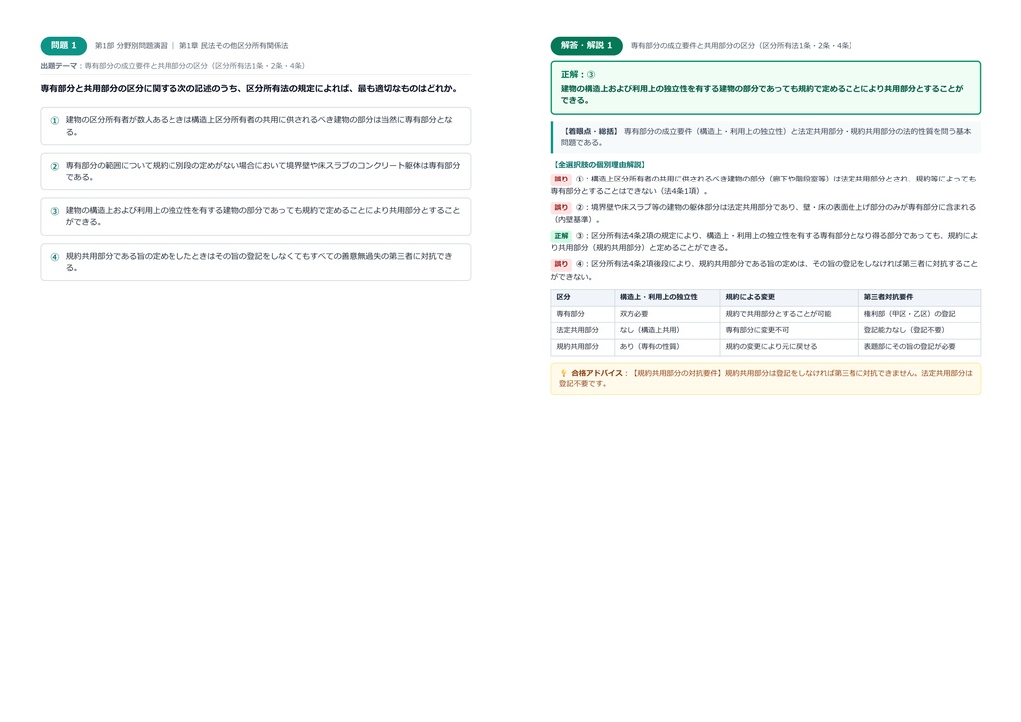Click the circled ④ number icon in fourth option

pyautogui.click(x=55, y=256)
